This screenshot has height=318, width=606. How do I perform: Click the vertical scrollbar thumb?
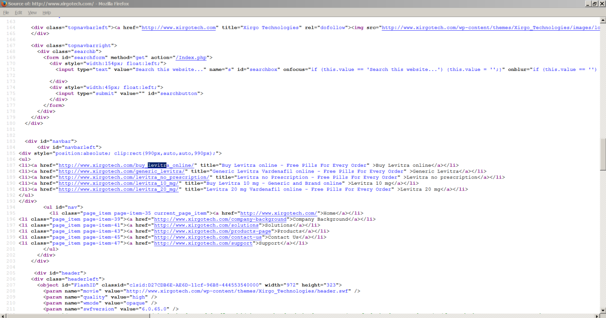coord(603,154)
